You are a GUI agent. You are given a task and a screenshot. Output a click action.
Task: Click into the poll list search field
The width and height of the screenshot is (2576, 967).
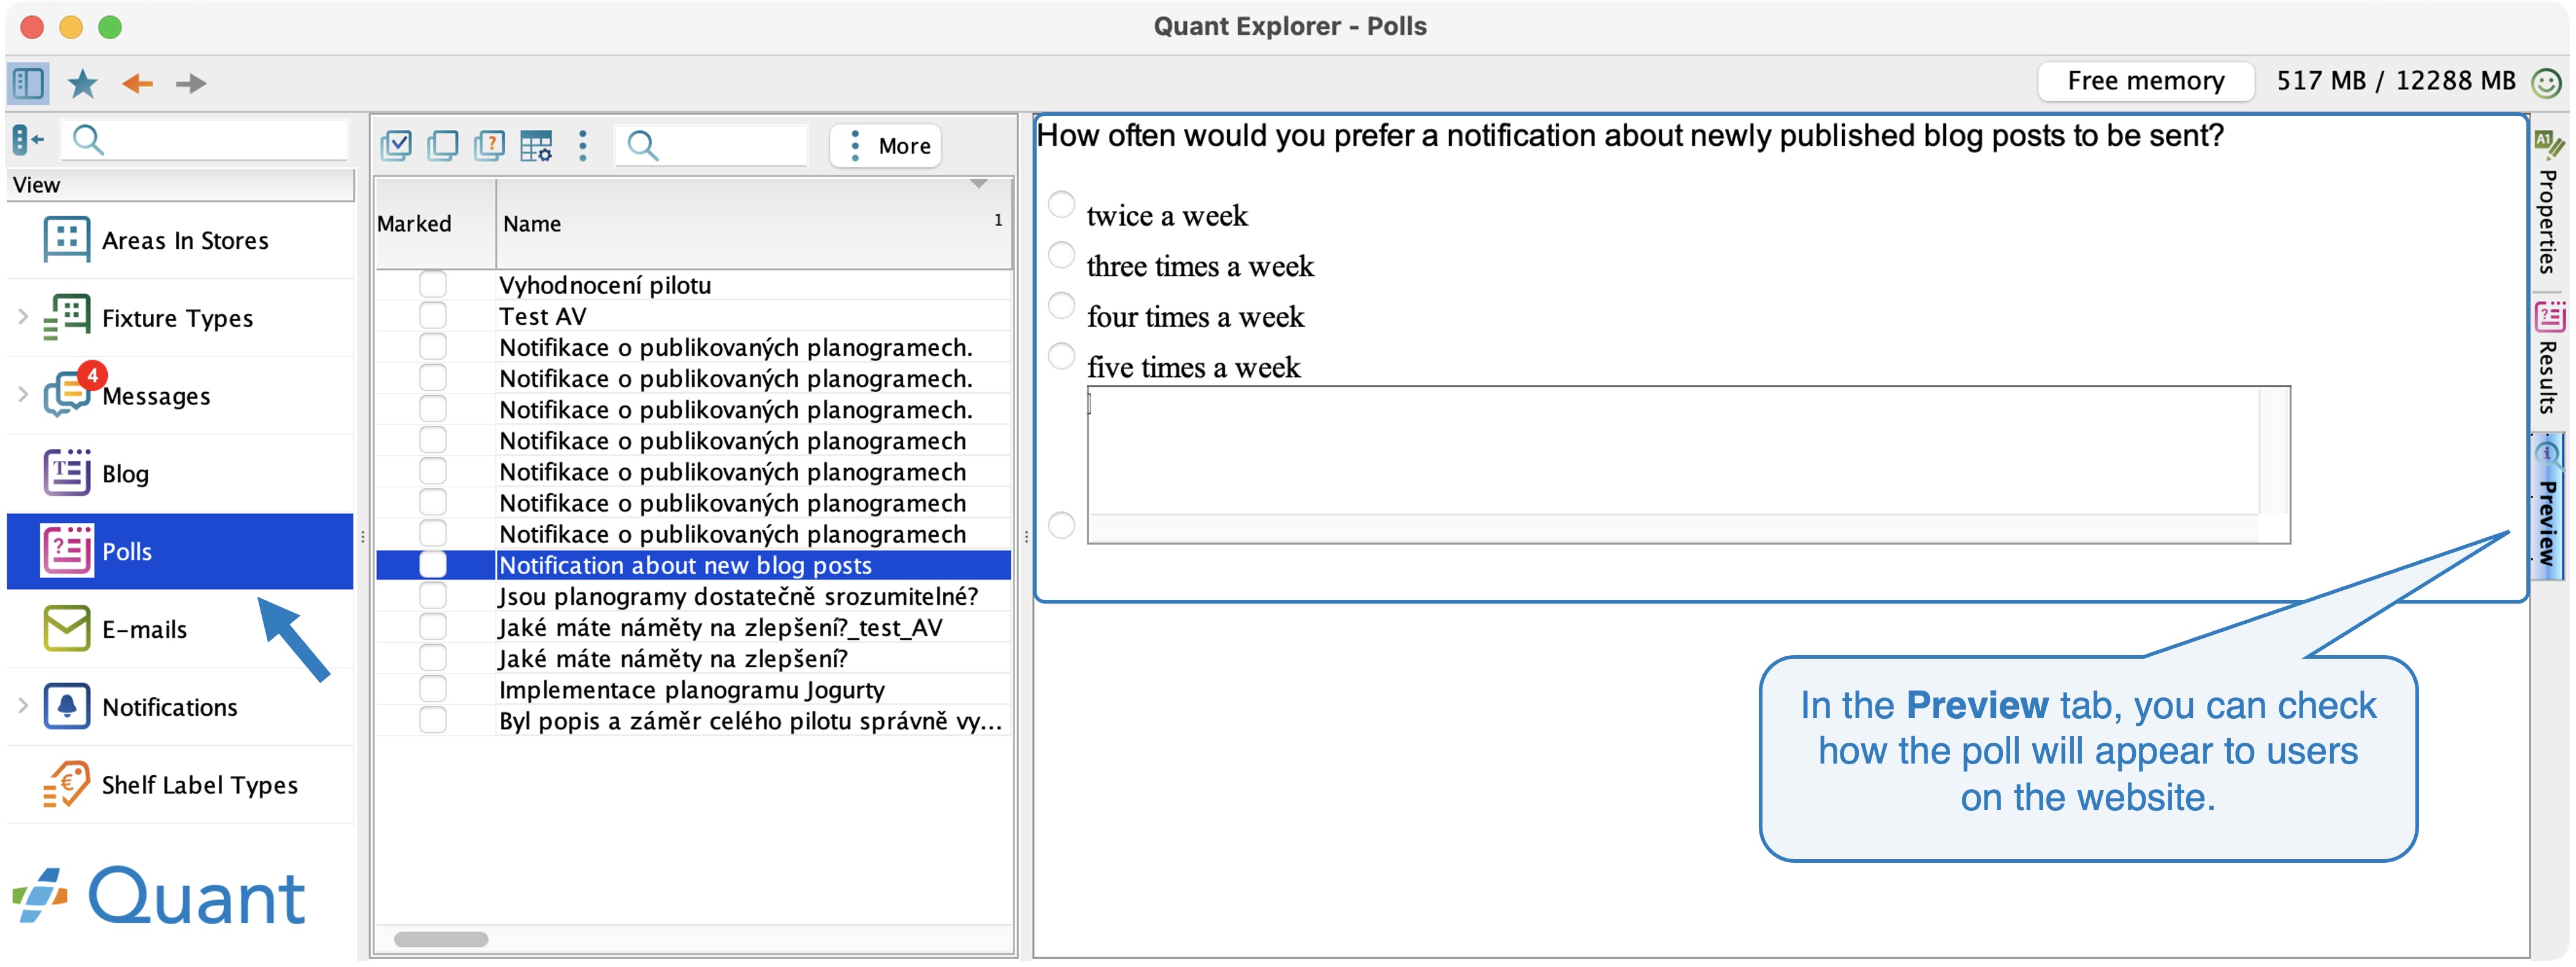(x=711, y=146)
